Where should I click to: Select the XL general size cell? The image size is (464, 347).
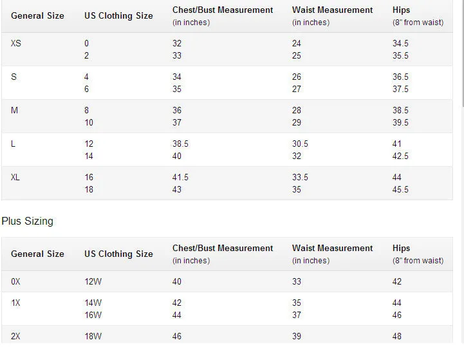(x=15, y=177)
